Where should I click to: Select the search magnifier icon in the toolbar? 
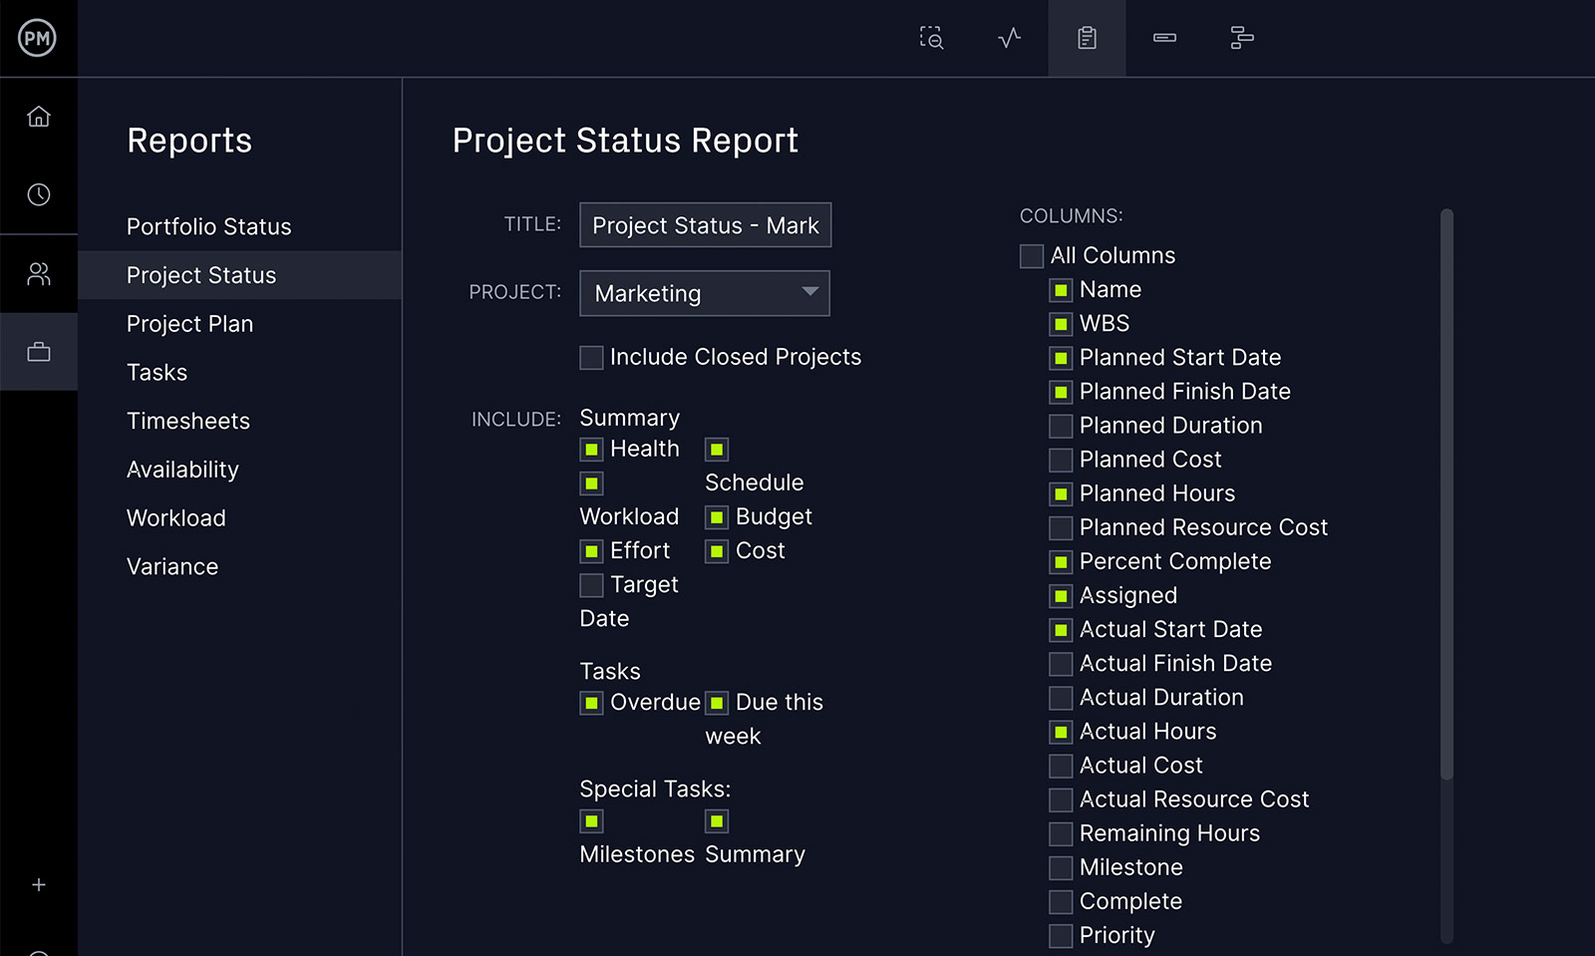pos(930,38)
